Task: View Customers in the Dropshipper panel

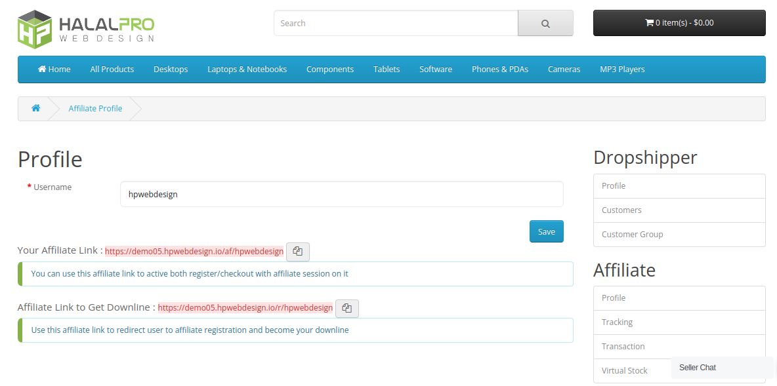Action: click(621, 210)
